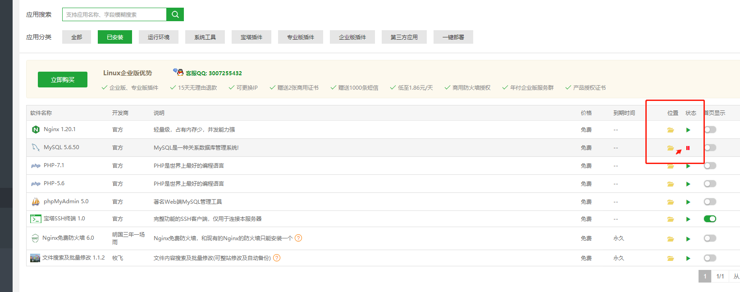
Task: Click the PHP-5.6 status play icon
Action: point(688,184)
